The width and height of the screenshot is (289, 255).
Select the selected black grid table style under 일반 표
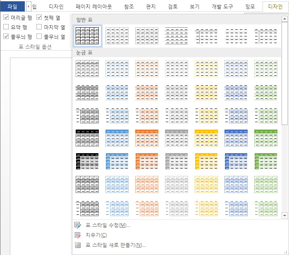pyautogui.click(x=87, y=36)
